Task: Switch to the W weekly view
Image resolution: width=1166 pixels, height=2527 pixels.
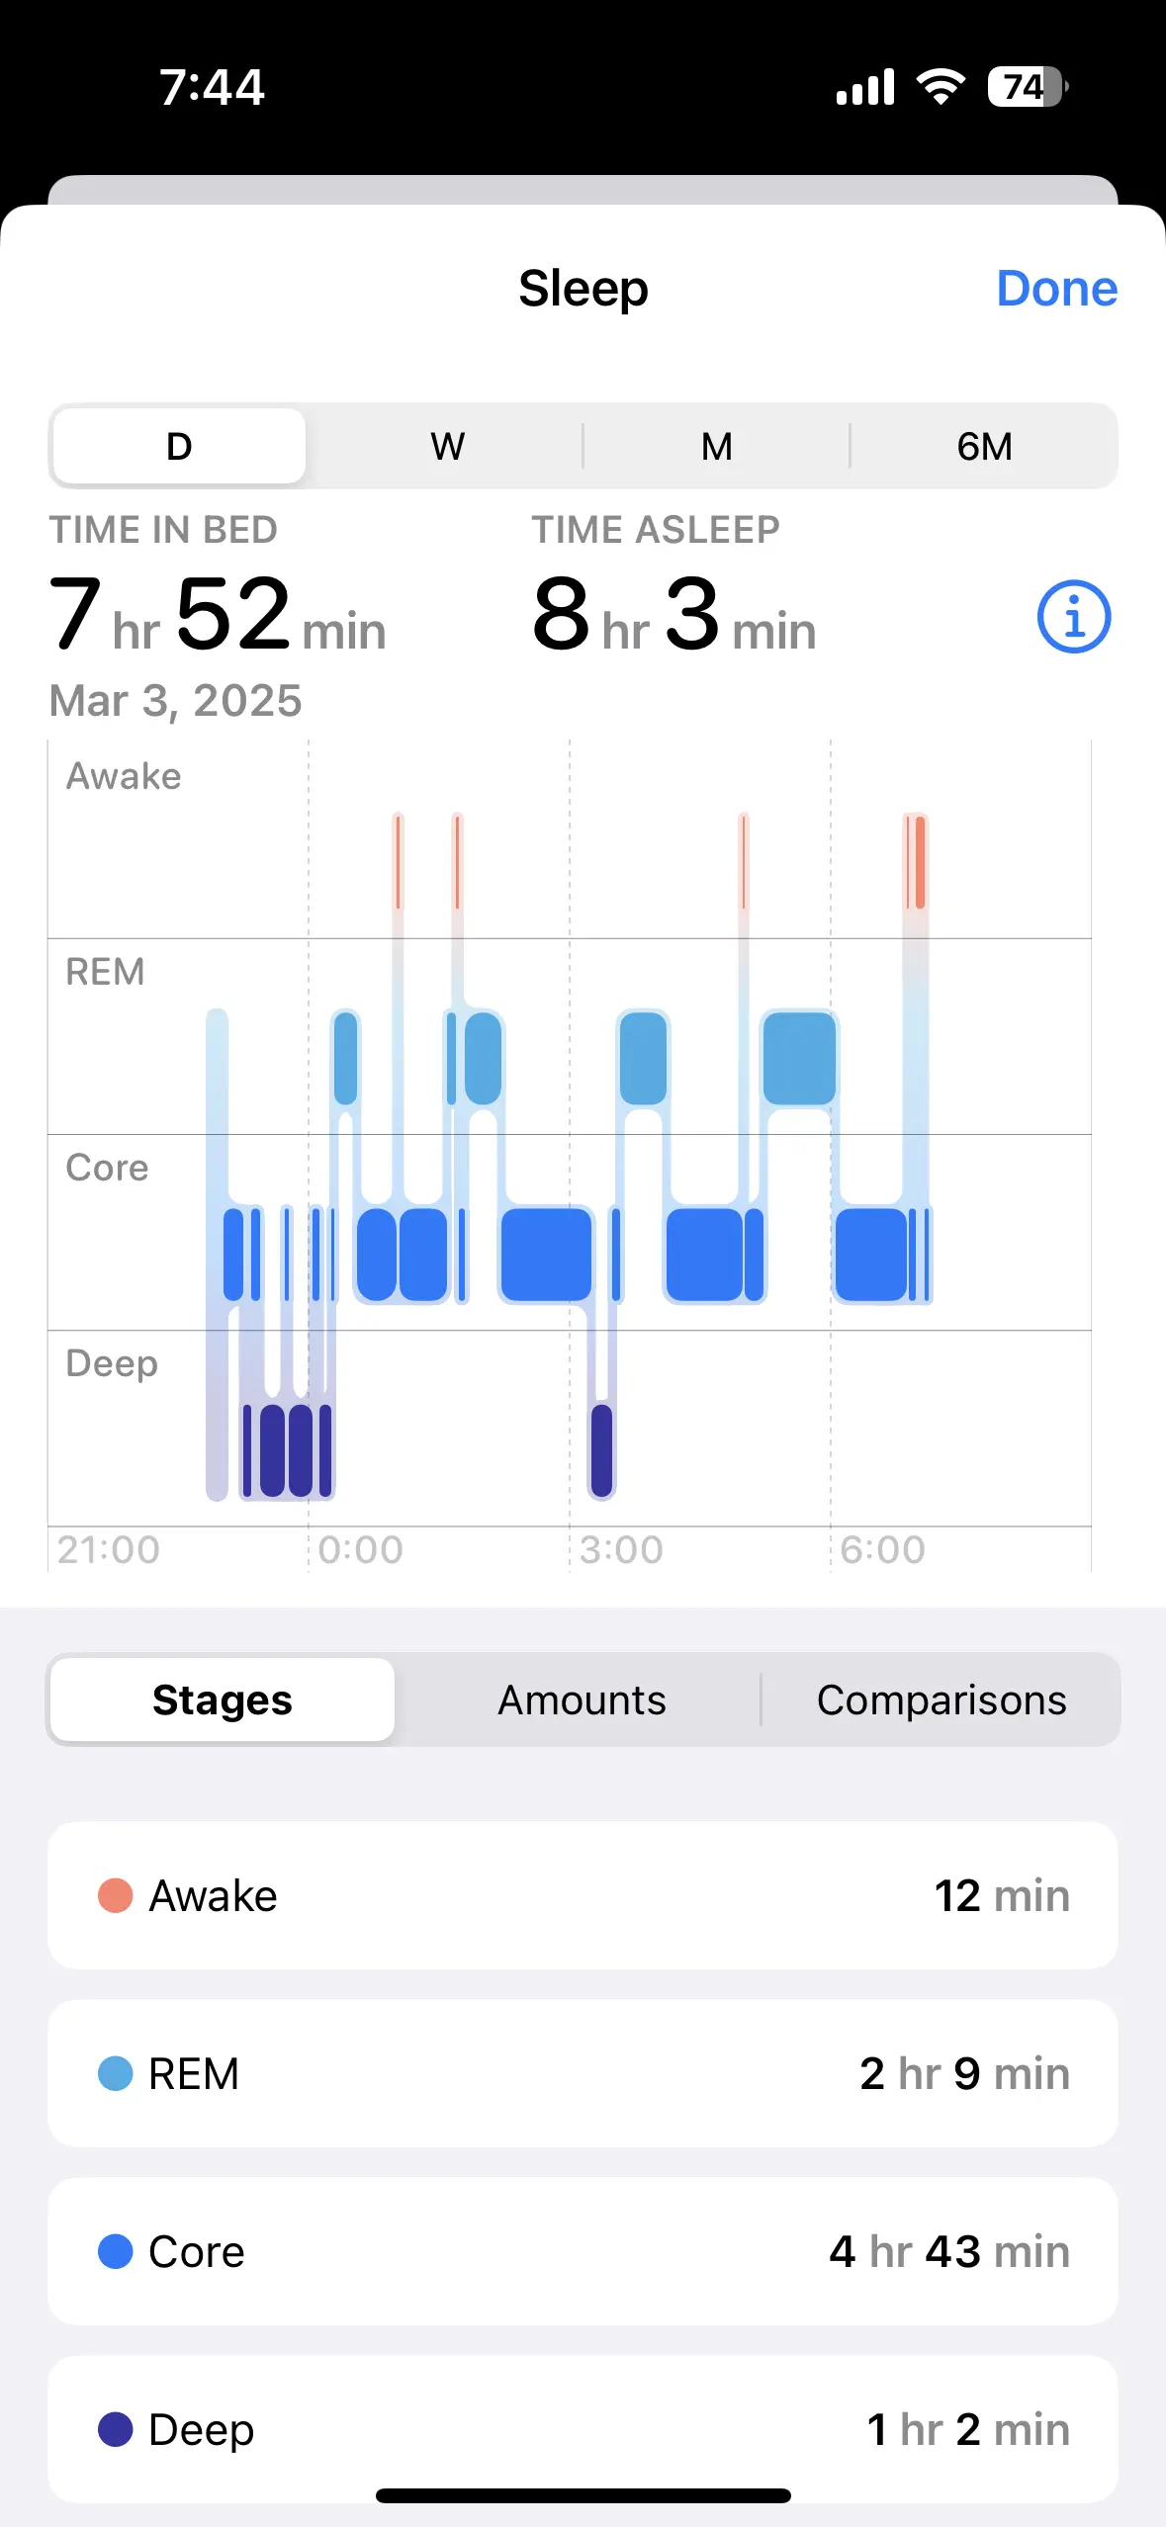Action: tap(447, 446)
